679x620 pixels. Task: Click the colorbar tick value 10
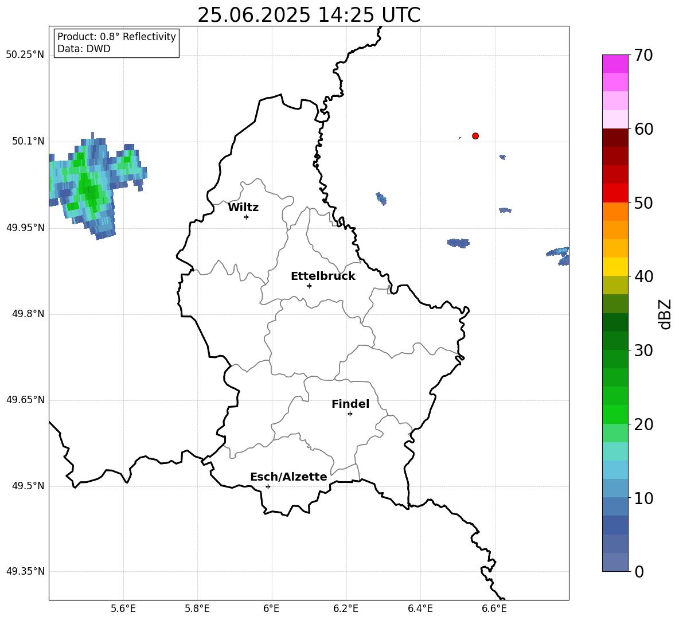click(643, 498)
